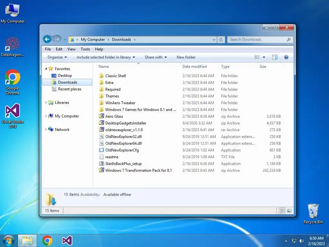Refresh the Downloads folder view
The height and width of the screenshot is (247, 329).
(x=221, y=40)
